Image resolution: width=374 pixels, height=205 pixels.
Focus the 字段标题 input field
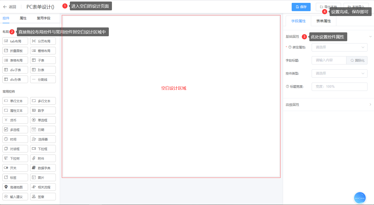click(329, 60)
